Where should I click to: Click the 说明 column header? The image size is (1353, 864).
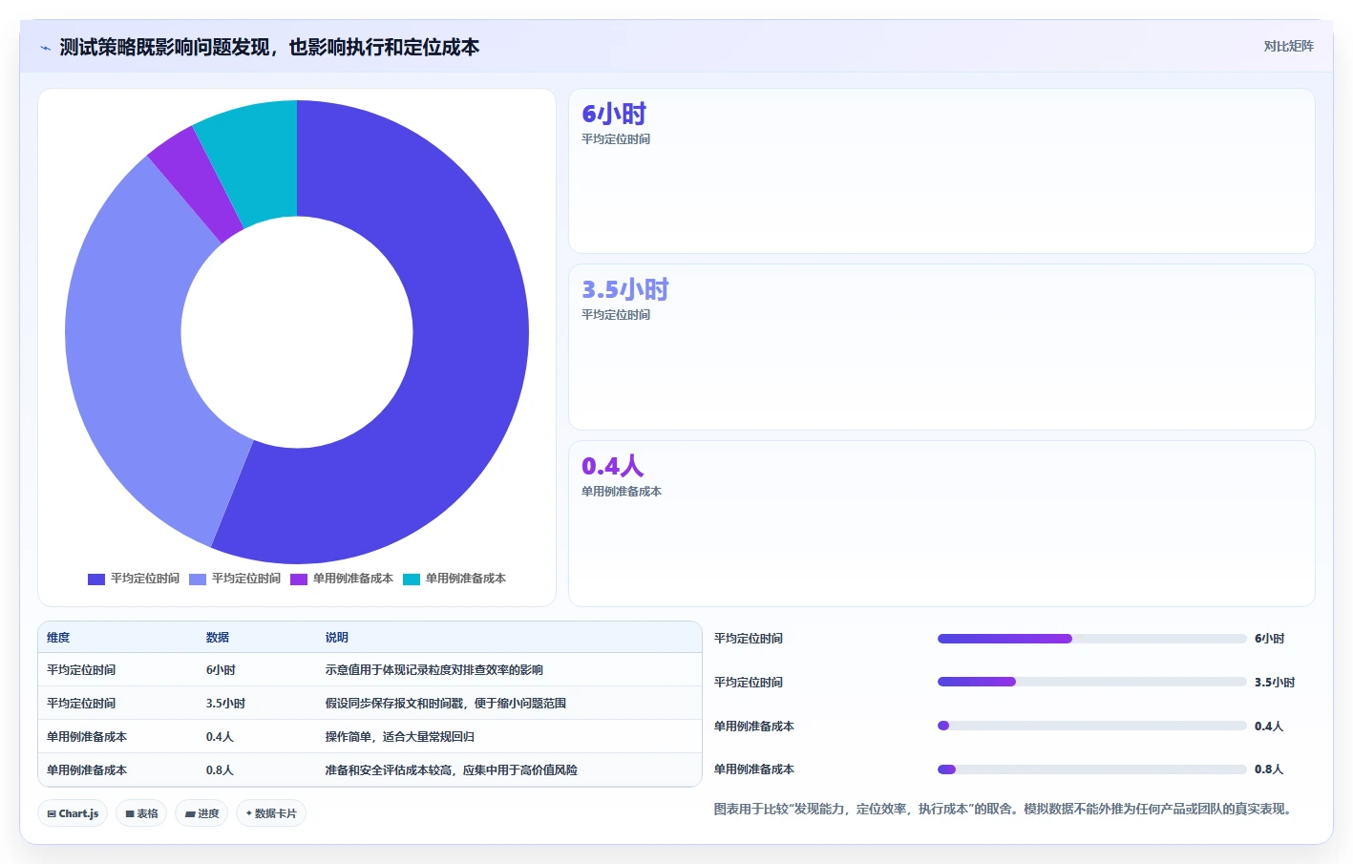(x=337, y=638)
